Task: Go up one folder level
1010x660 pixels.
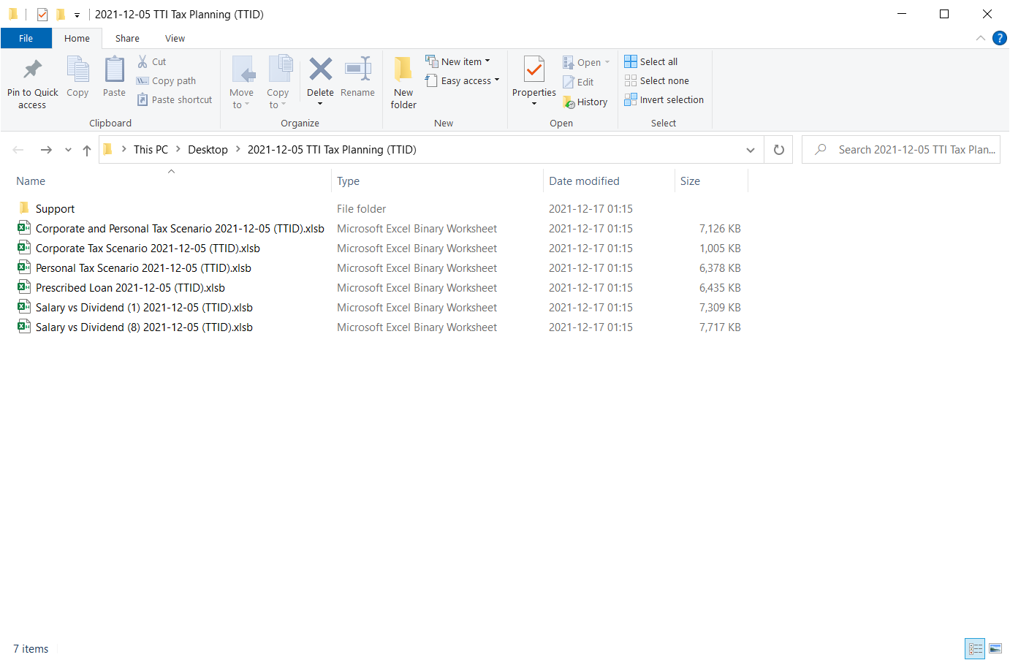Action: pos(87,150)
